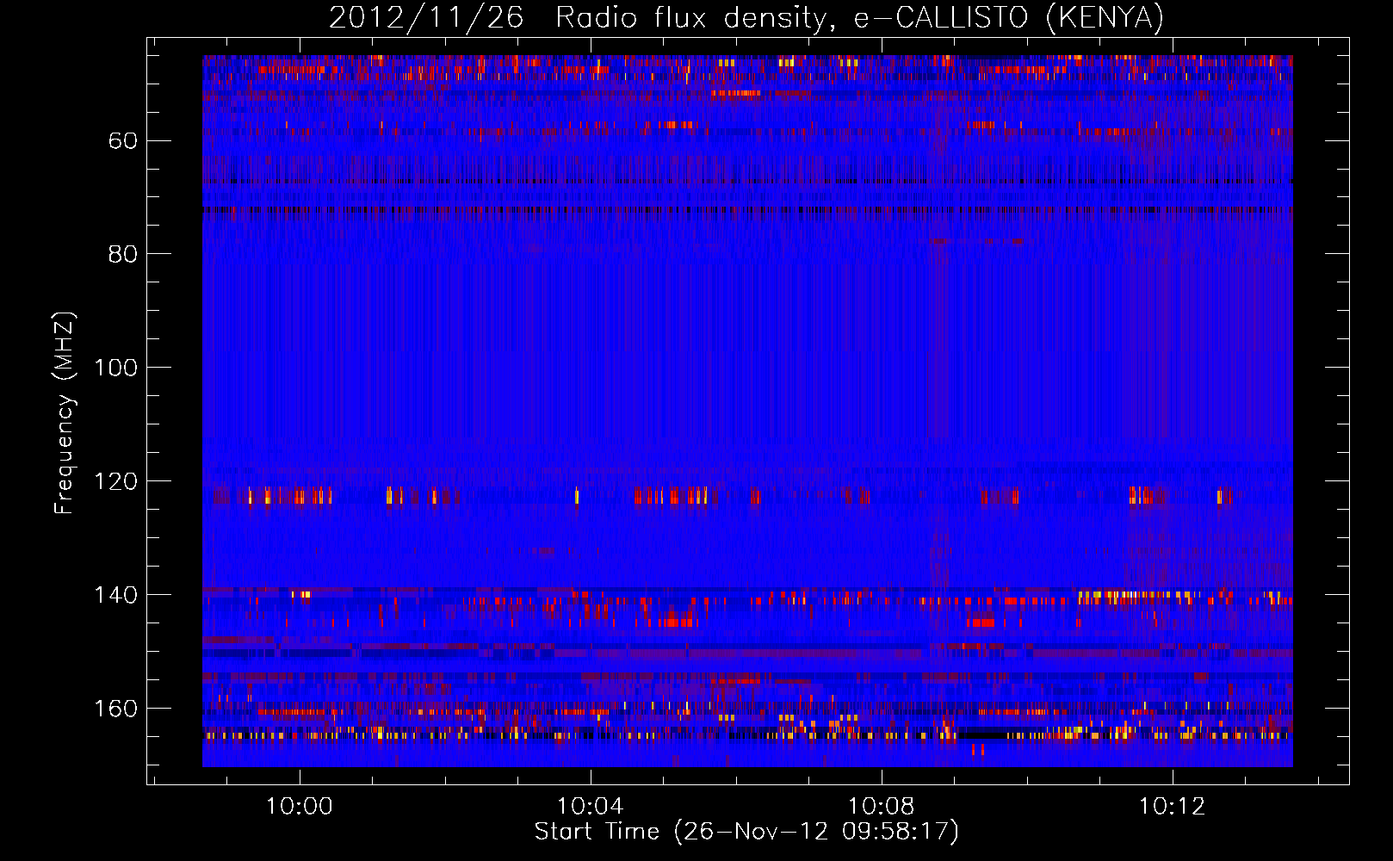Screen dimensions: 1393x861
Task: Click the 'Frequency (MHZ)' axis label
Action: coord(65,413)
